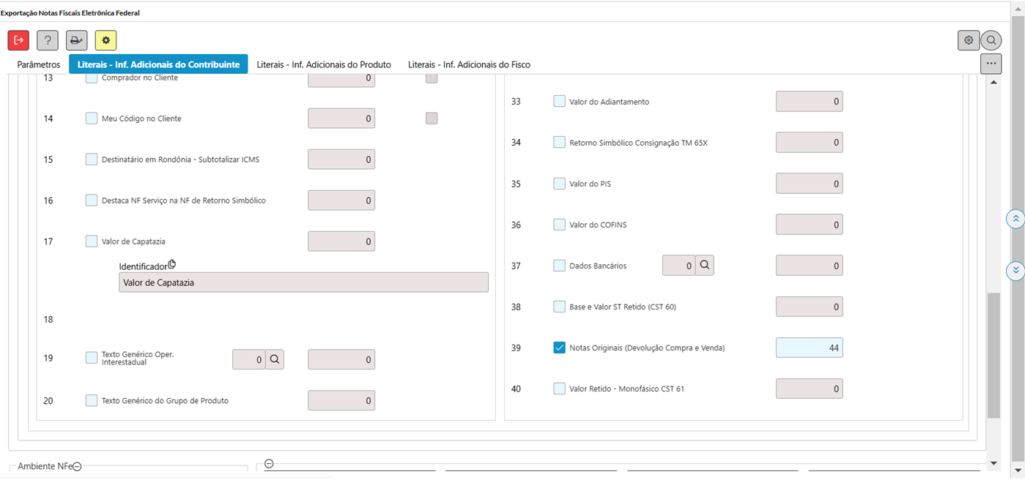Click the printer icon in toolbar
This screenshot has width=1025, height=480.
pyautogui.click(x=76, y=40)
